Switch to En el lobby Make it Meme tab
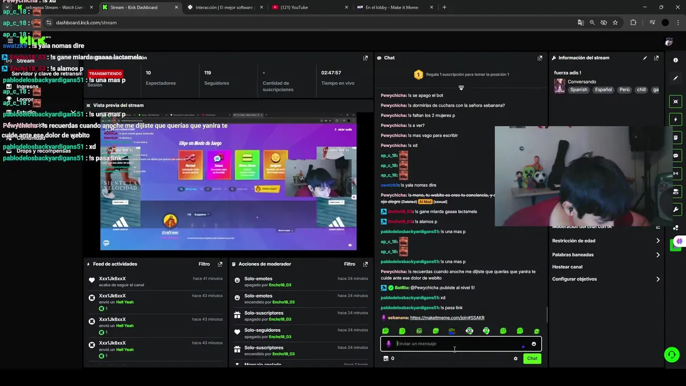Image resolution: width=686 pixels, height=386 pixels. coord(394,8)
